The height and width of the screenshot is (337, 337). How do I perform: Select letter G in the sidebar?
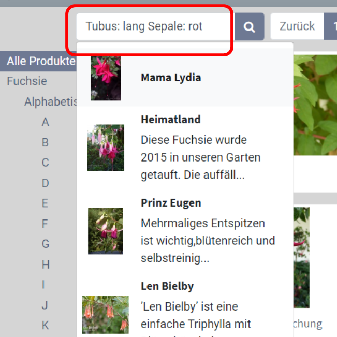[46, 244]
